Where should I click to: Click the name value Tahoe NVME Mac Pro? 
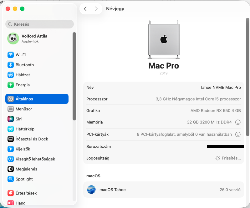(220, 87)
